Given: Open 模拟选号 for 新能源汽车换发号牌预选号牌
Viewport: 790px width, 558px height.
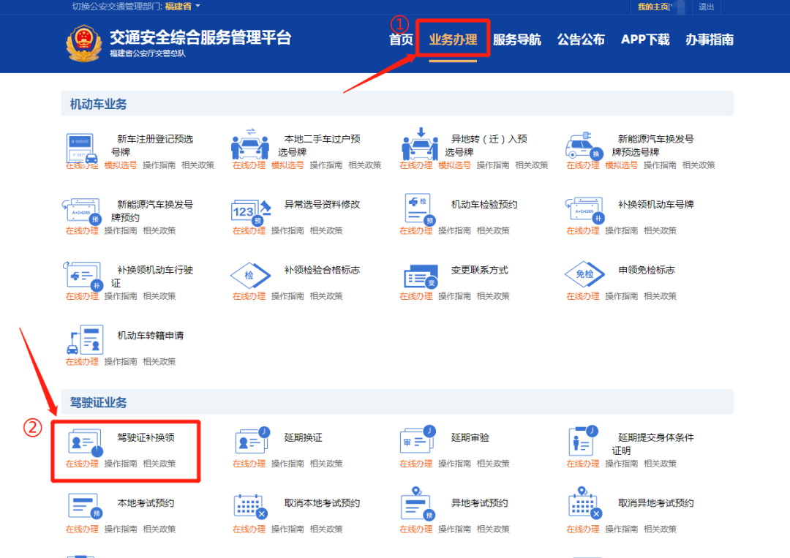Looking at the screenshot, I should coord(621,165).
